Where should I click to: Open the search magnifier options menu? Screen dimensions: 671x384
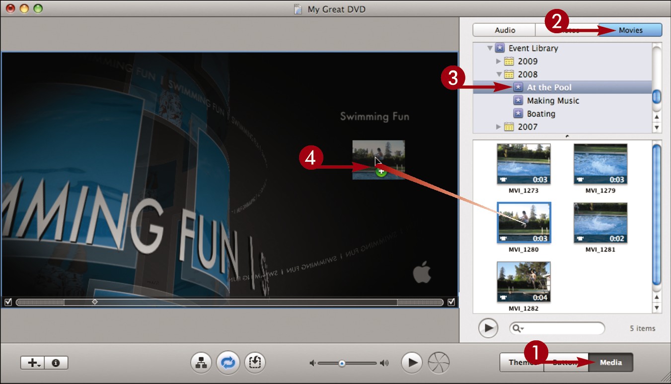tap(519, 328)
